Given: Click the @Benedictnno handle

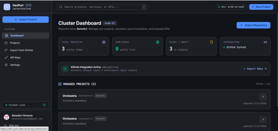Looking at the screenshot, I should pos(110,67).
